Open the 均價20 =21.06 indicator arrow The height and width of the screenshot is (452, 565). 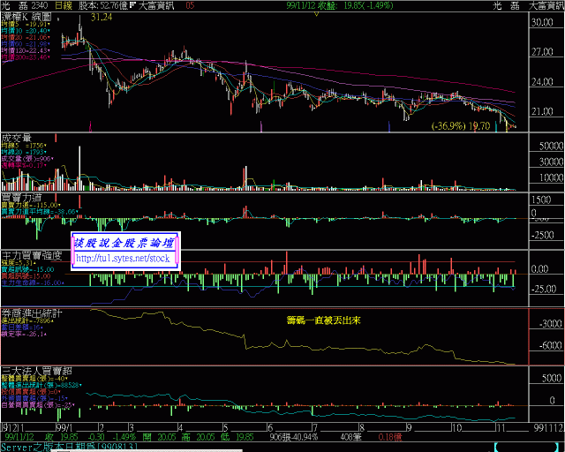pyautogui.click(x=49, y=37)
